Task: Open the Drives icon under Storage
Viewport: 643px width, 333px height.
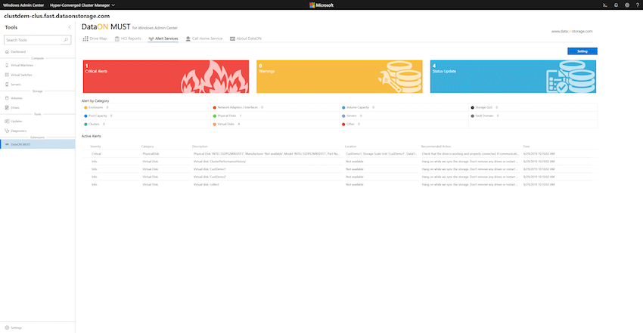Action: tap(7, 107)
